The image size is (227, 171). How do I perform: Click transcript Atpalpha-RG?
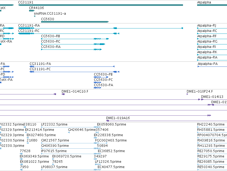(207, 41)
